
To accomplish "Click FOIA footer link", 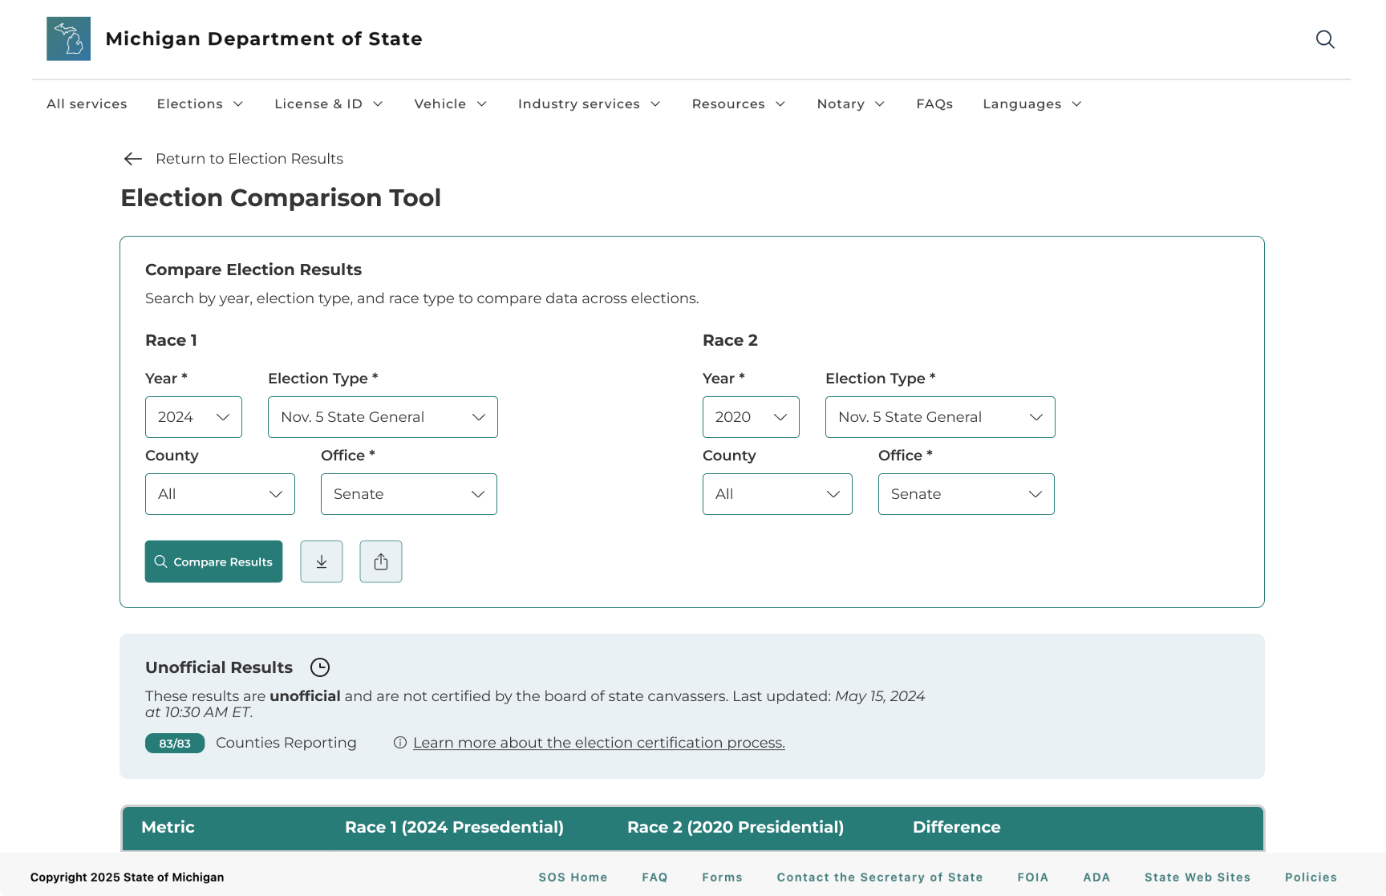I will click(1033, 878).
